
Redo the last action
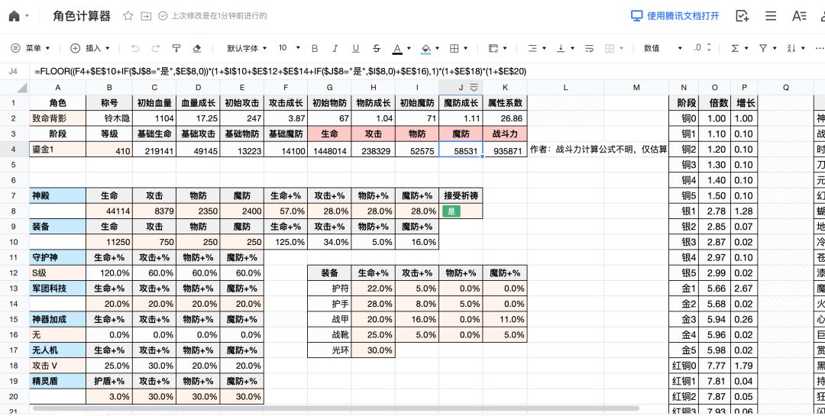(x=156, y=48)
